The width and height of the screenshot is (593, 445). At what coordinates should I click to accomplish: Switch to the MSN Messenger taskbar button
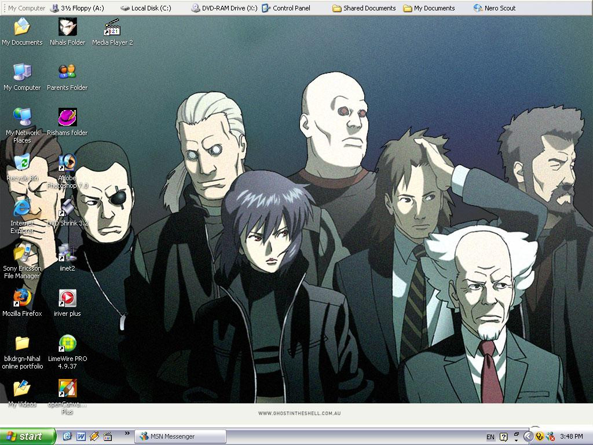[181, 436]
